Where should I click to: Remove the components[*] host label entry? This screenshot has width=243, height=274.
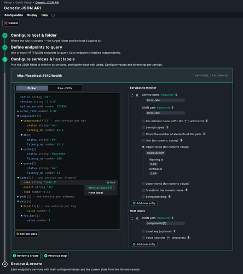[137, 219]
